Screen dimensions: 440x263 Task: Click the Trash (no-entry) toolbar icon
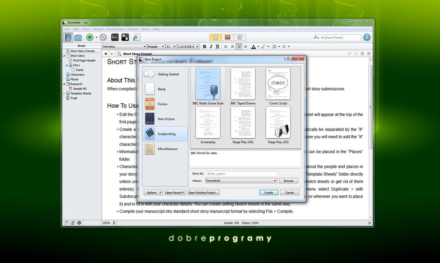coord(103,37)
